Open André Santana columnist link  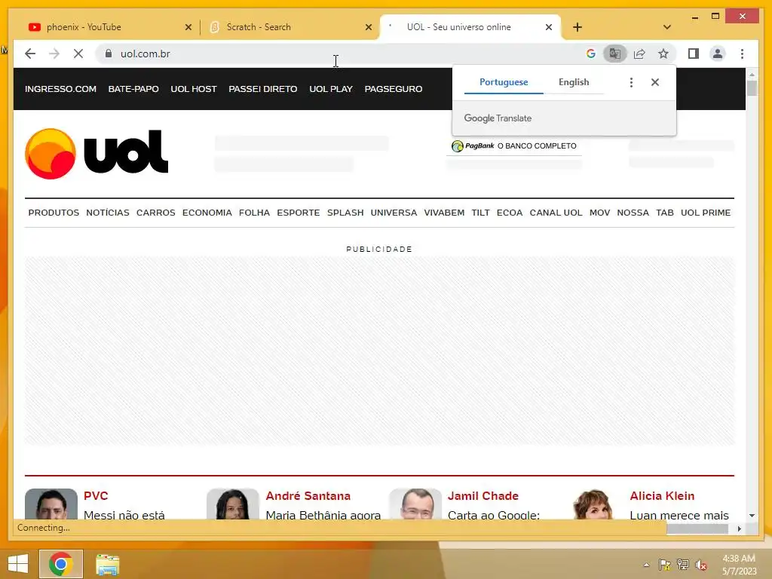[308, 496]
